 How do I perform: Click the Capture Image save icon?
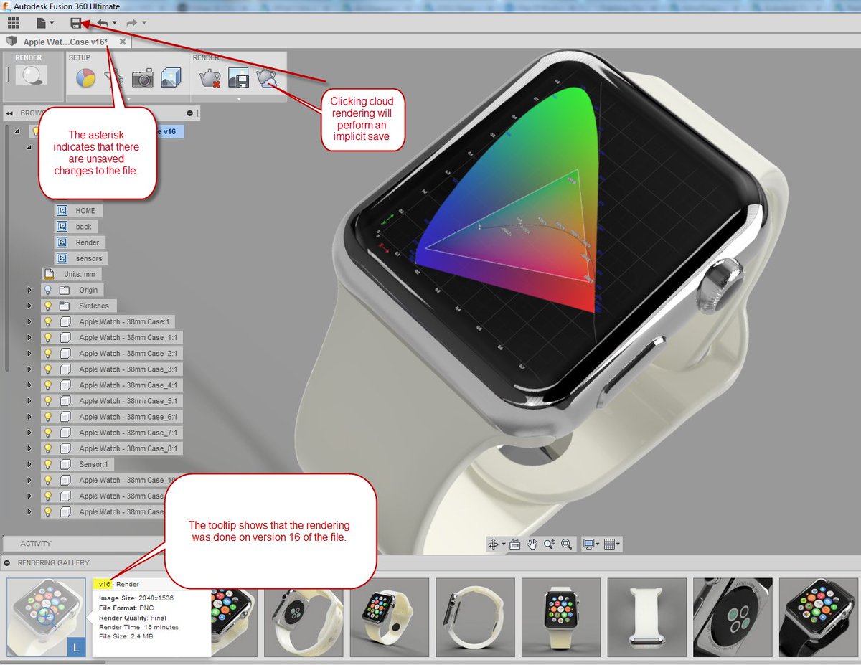coord(238,77)
